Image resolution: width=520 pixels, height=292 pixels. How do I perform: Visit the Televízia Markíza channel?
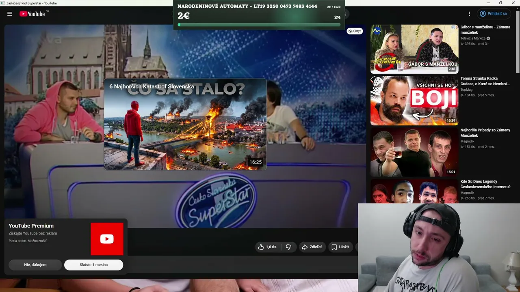(473, 39)
